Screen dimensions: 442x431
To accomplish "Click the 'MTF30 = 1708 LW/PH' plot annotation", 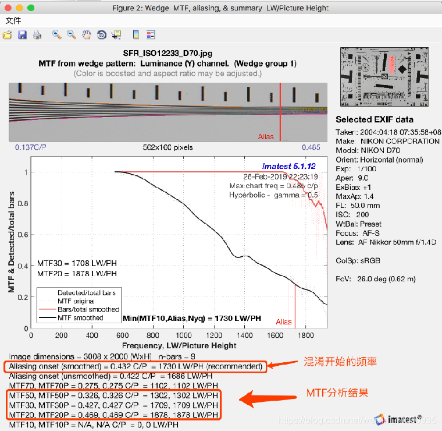I will click(x=77, y=263).
